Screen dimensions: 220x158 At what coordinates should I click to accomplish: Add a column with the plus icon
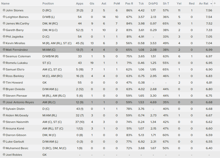pyautogui.click(x=215, y=3)
